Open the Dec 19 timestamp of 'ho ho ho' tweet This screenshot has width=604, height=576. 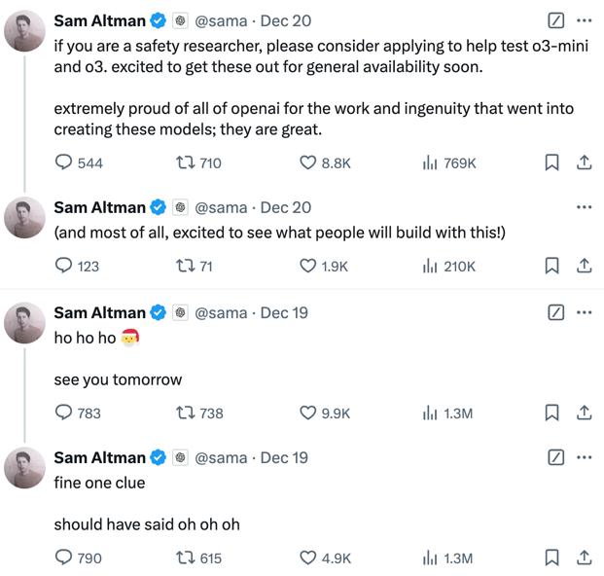click(284, 312)
